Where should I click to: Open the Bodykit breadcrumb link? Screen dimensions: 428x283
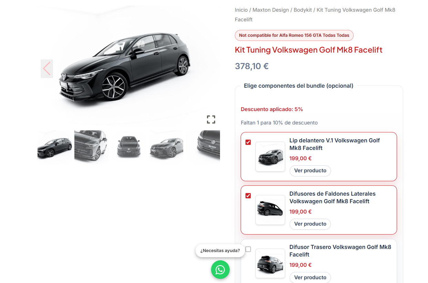pyautogui.click(x=303, y=10)
